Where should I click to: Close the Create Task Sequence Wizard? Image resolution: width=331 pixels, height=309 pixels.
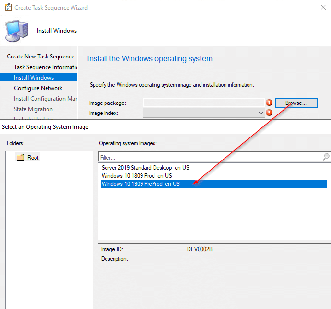coord(323,7)
